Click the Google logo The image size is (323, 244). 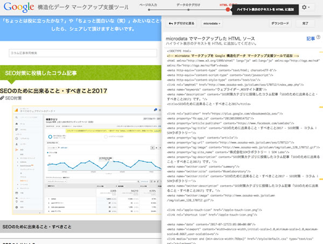click(x=19, y=8)
